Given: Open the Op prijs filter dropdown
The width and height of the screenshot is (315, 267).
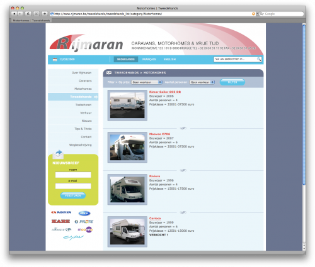Looking at the screenshot, I should 147,82.
